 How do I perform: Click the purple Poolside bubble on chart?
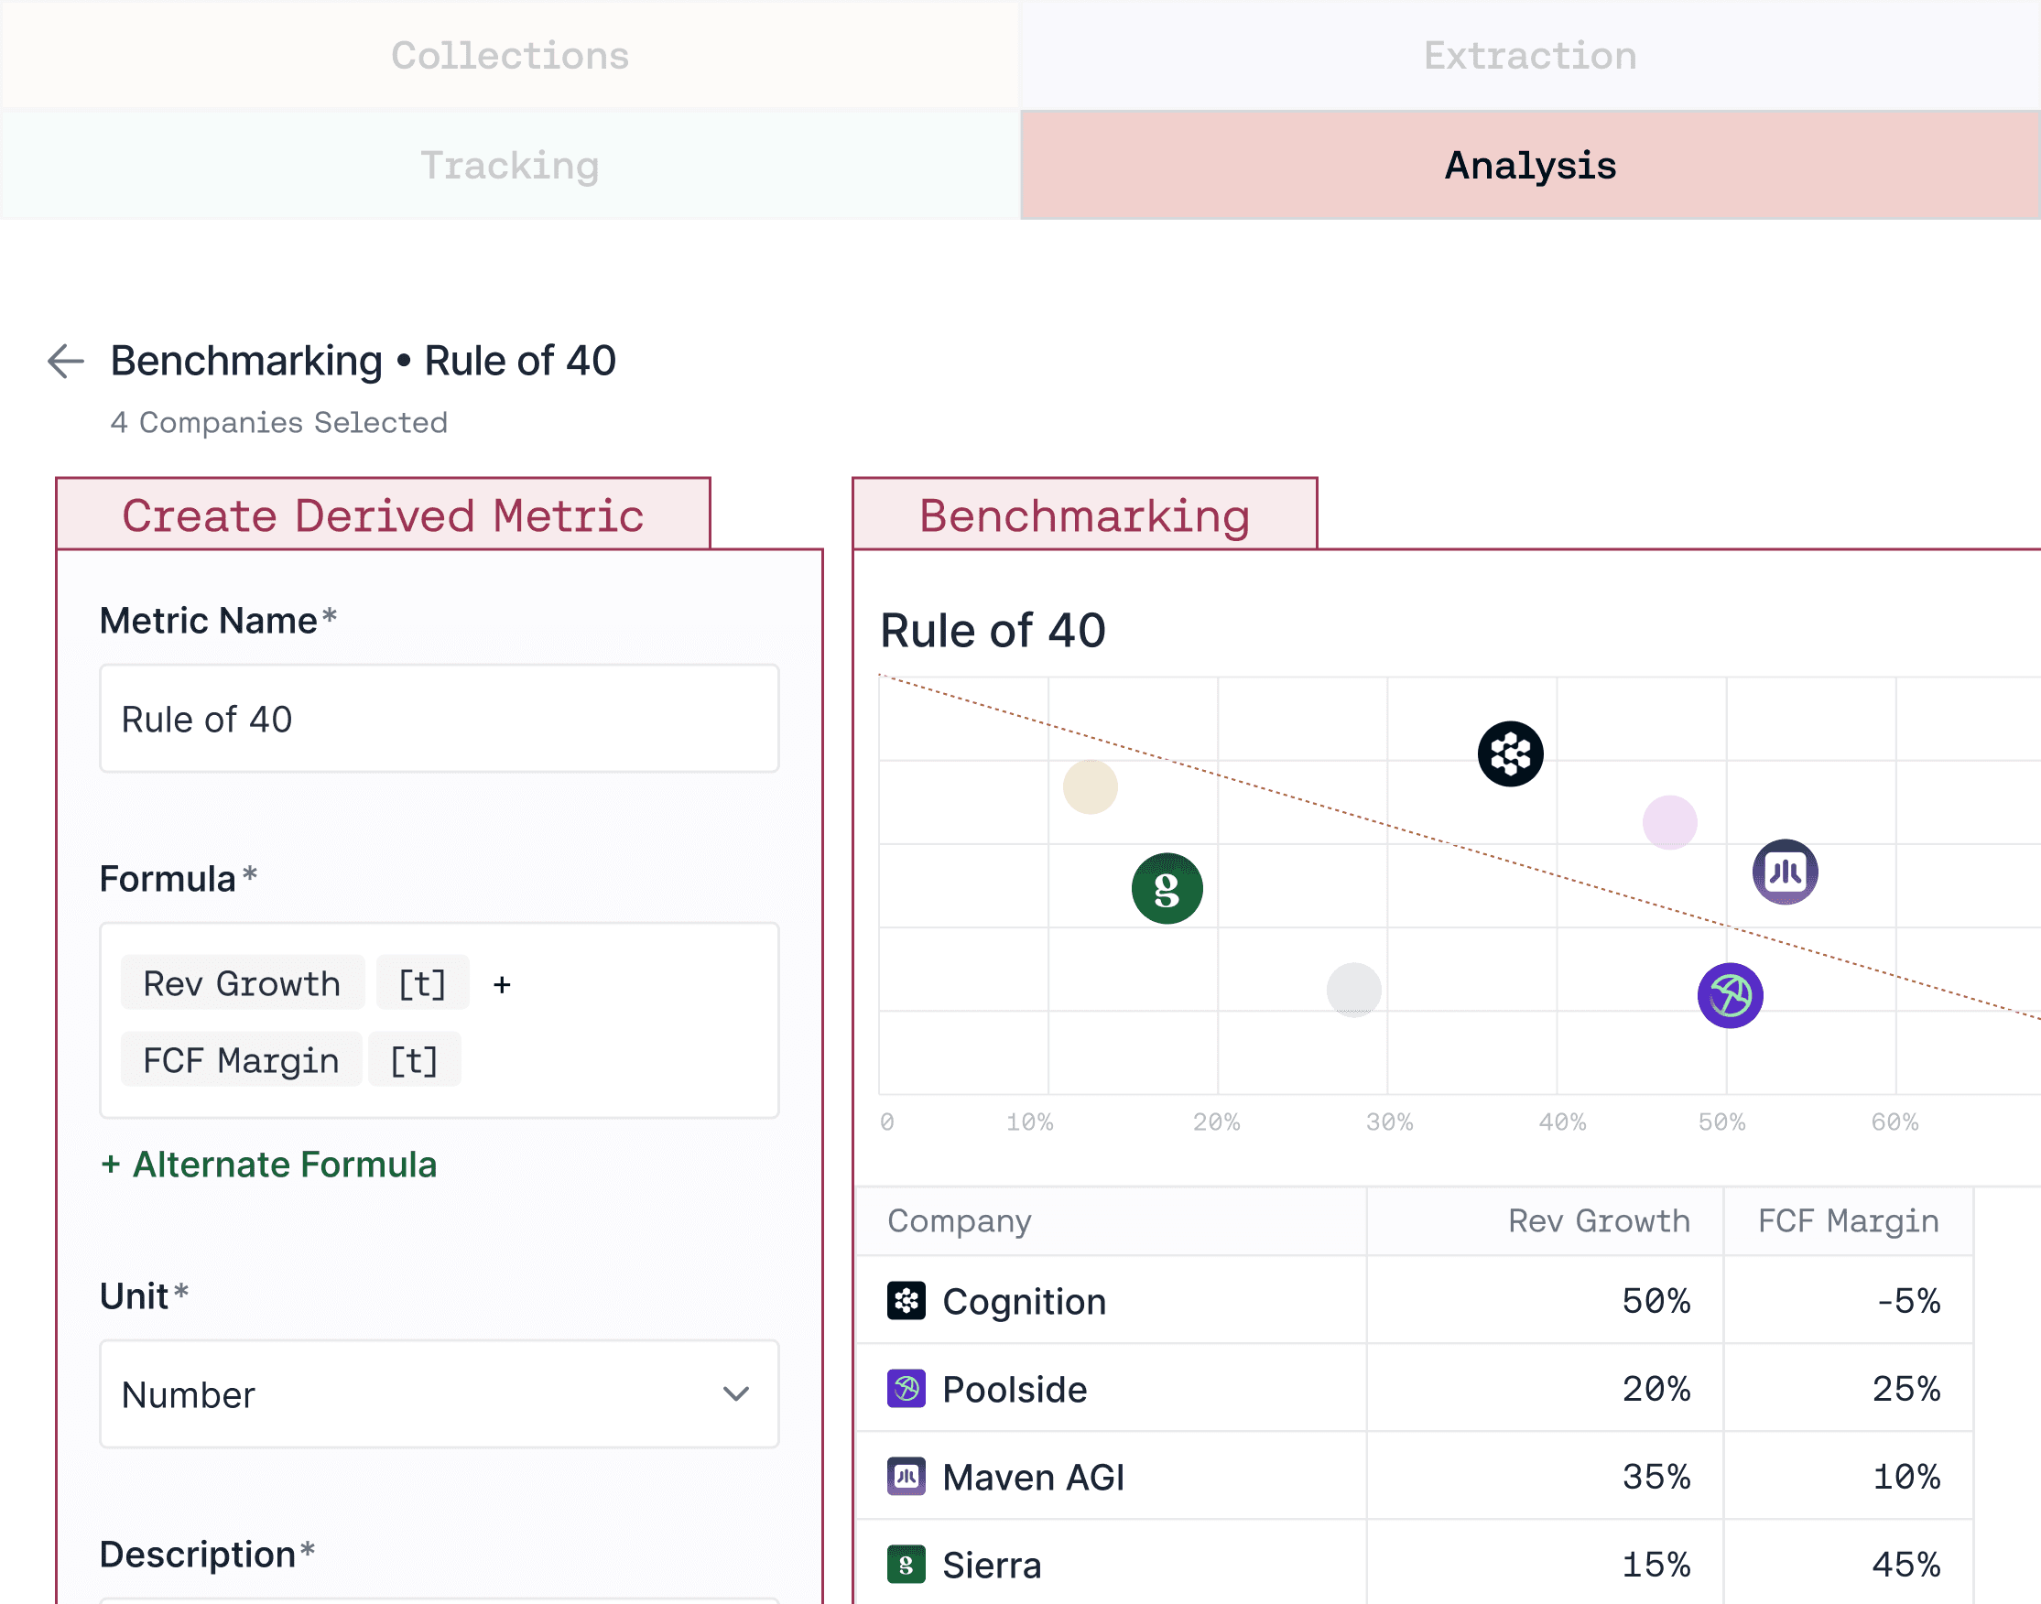1729,995
